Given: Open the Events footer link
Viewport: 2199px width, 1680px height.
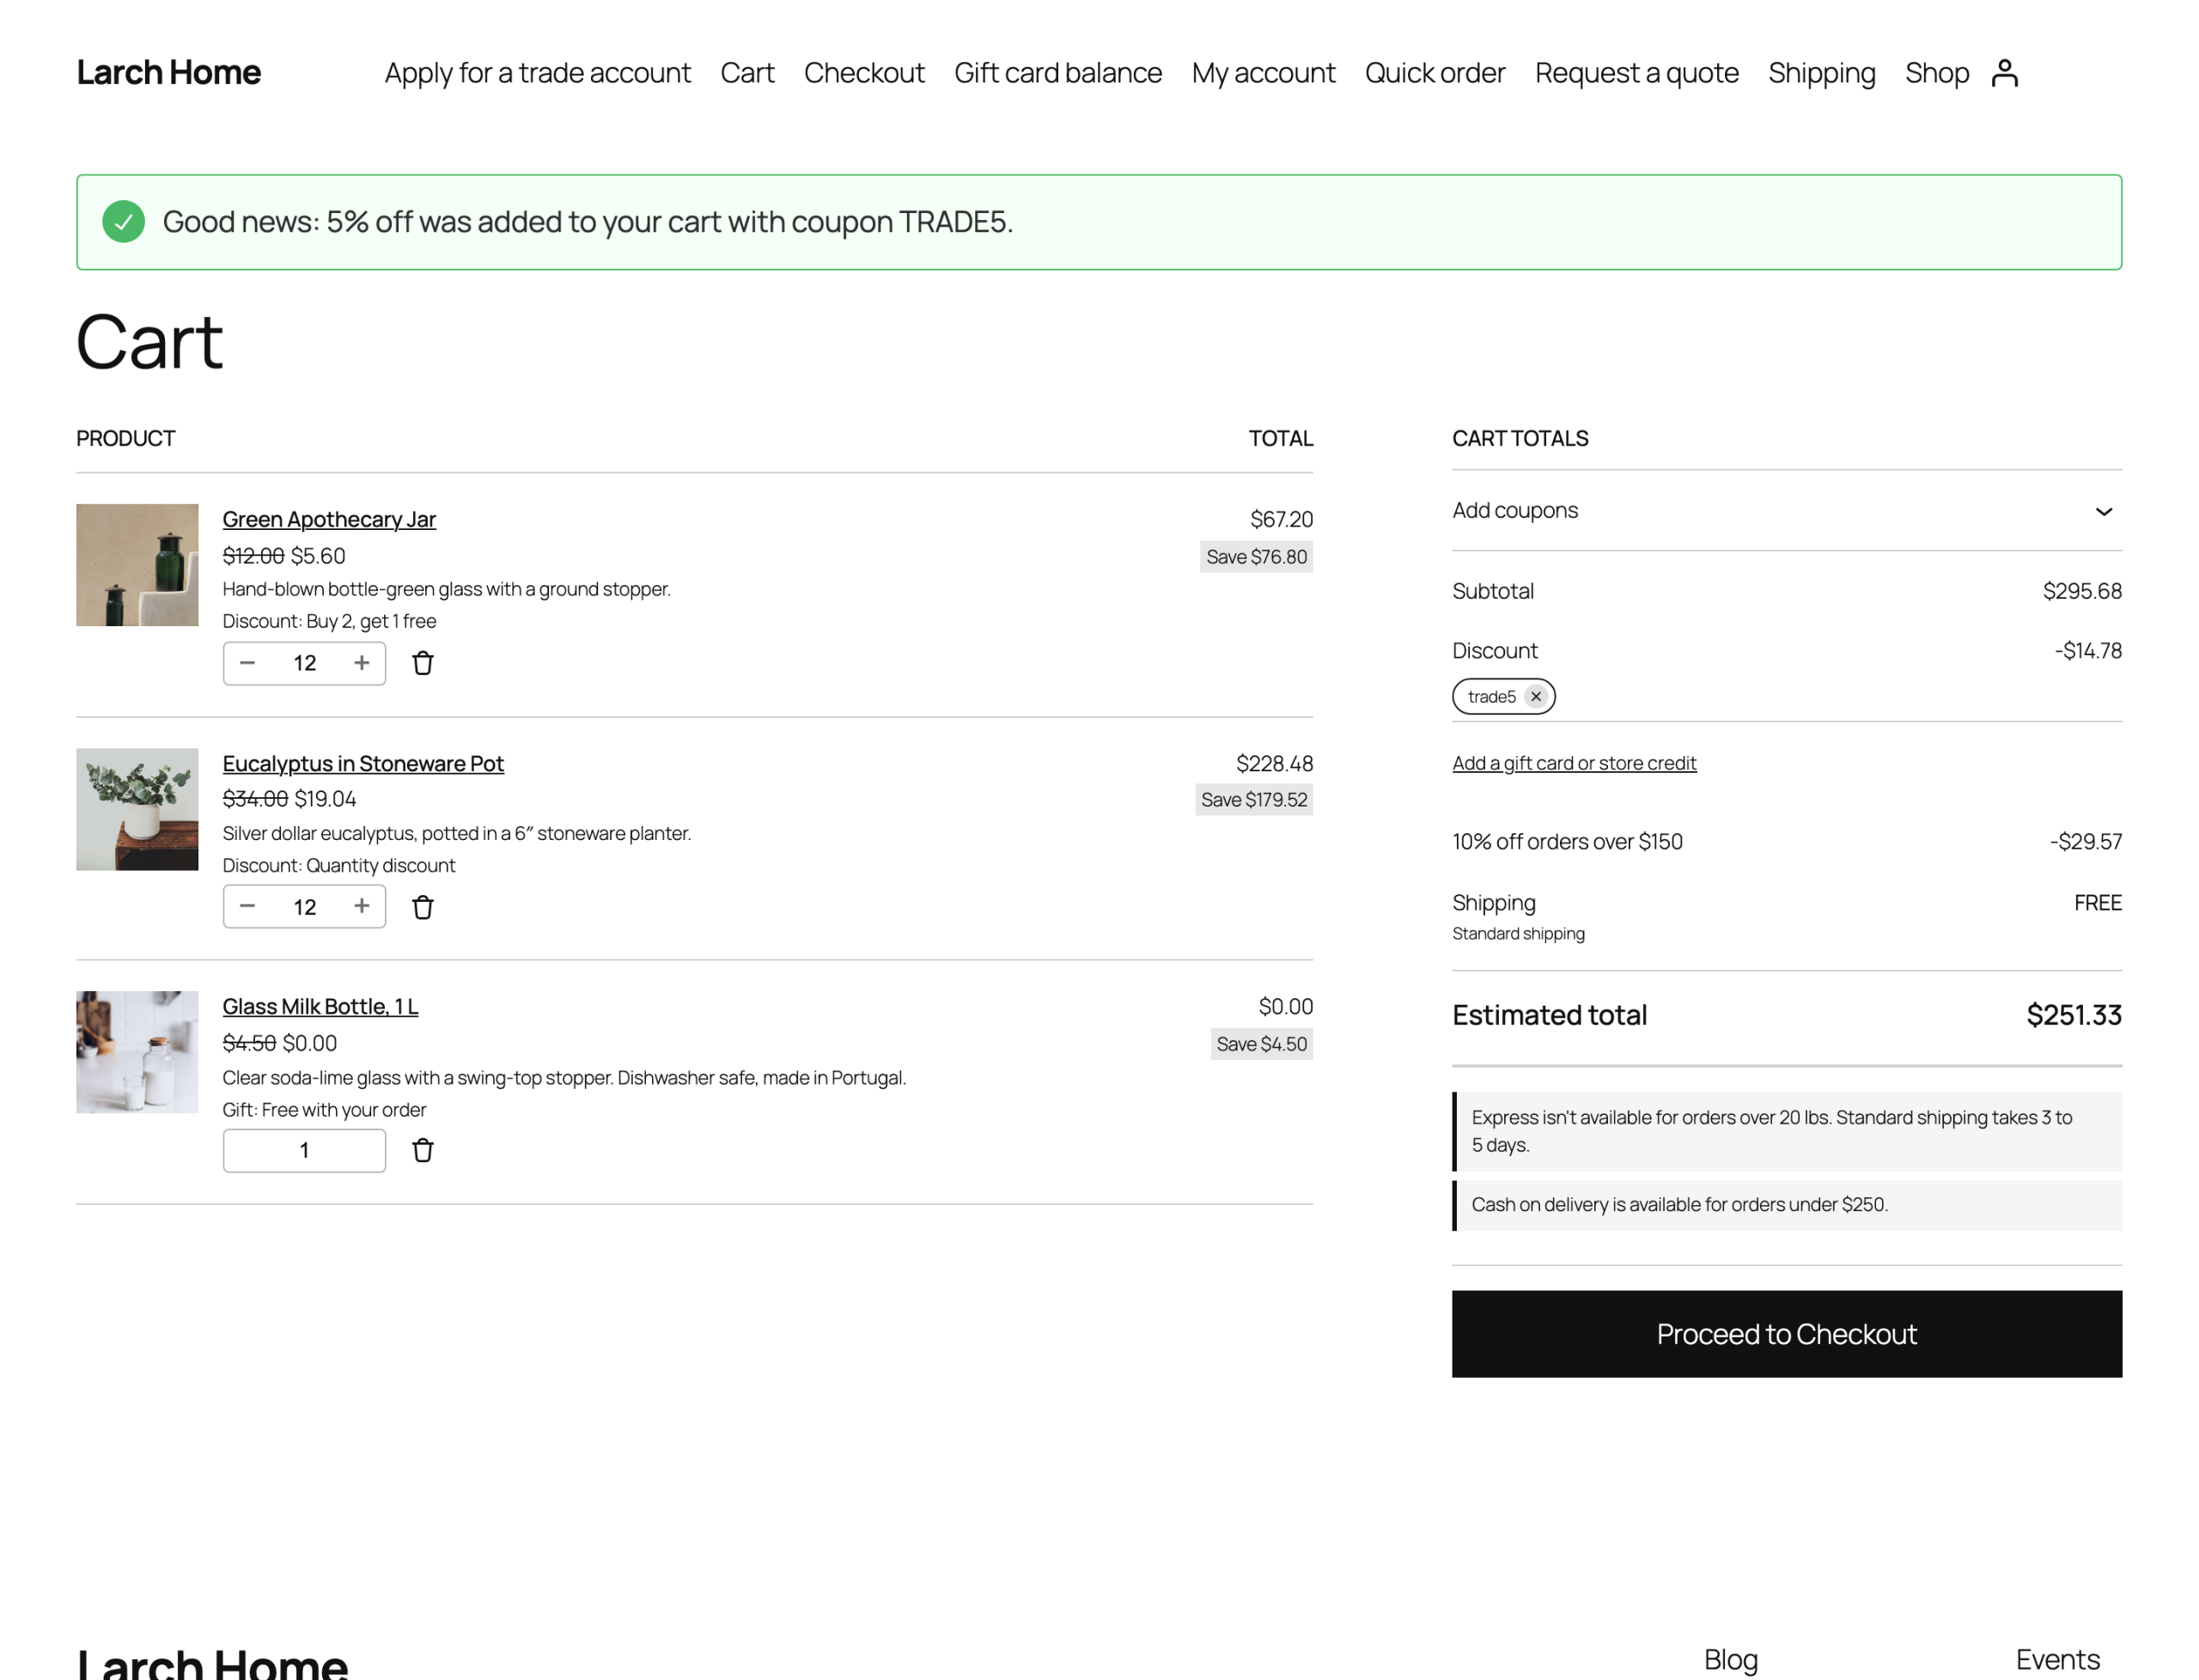Looking at the screenshot, I should point(2057,1659).
